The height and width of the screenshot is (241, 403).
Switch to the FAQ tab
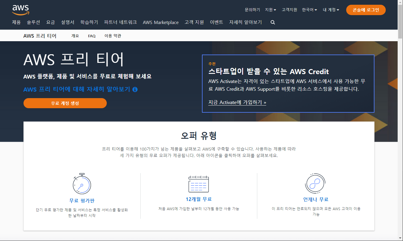[92, 36]
